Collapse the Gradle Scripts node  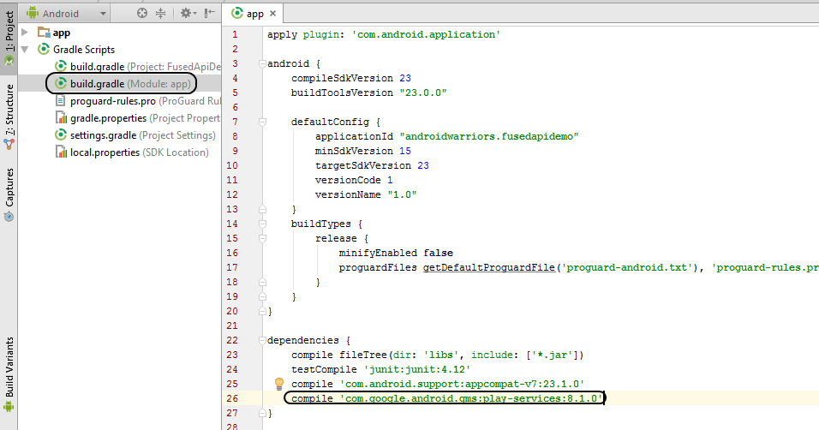tap(25, 49)
